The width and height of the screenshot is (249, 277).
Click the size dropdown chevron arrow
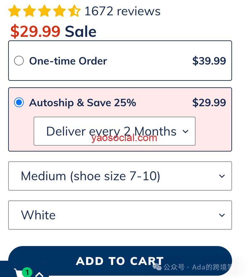coord(222,176)
